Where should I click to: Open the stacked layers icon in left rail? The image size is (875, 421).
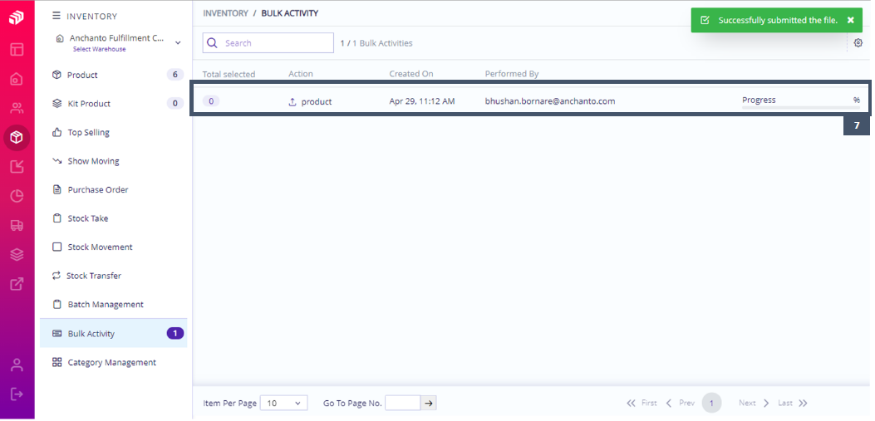click(17, 255)
